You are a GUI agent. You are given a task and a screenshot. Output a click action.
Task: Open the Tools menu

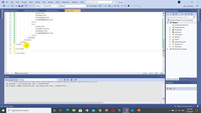57,2
